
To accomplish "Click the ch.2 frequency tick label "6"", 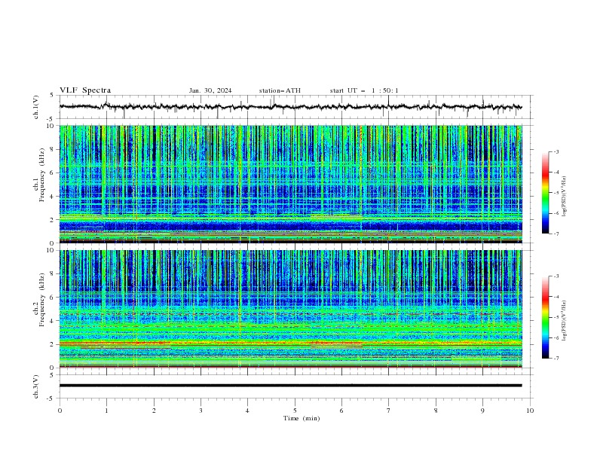I will (x=54, y=297).
